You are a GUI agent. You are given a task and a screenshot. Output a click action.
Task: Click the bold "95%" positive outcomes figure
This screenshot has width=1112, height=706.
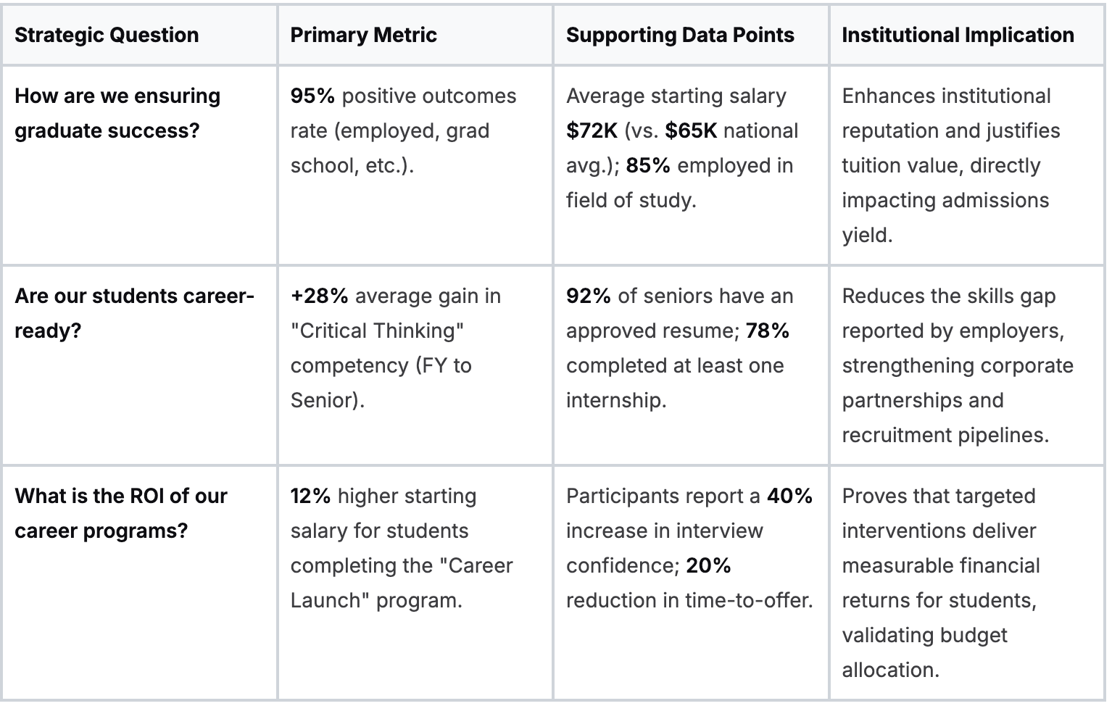click(x=312, y=96)
